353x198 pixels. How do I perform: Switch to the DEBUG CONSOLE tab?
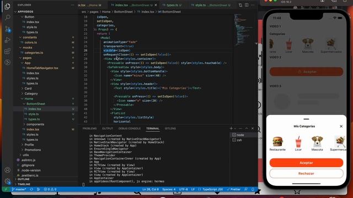[x=130, y=128]
